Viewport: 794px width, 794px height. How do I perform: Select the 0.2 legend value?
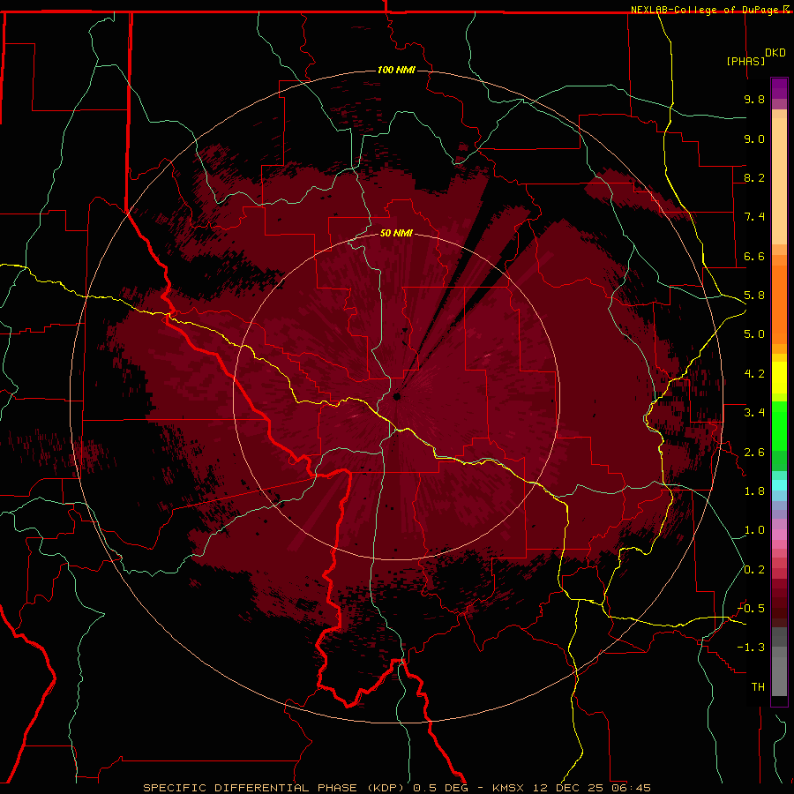click(754, 570)
